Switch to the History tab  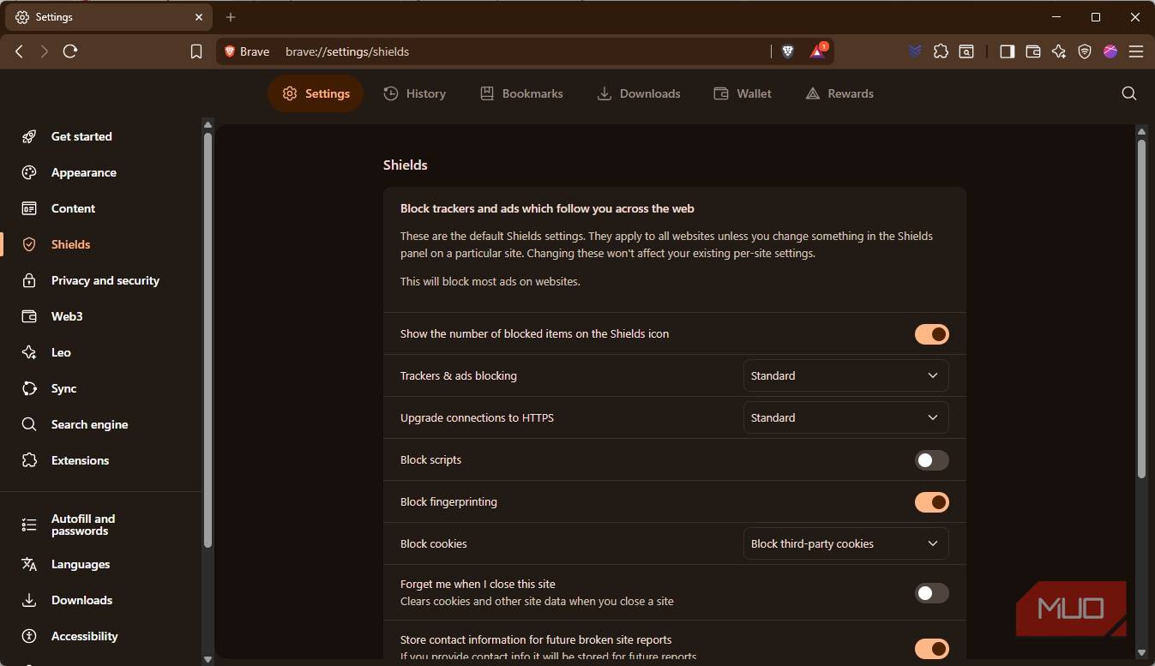coord(415,93)
